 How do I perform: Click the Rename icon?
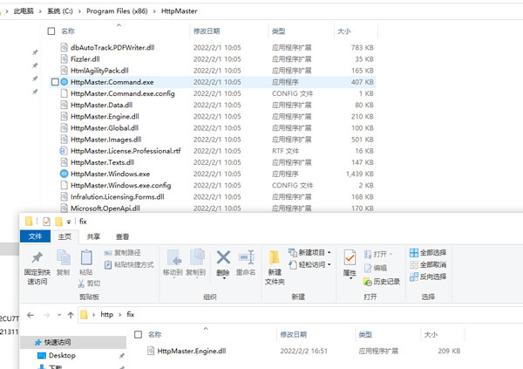pos(247,257)
